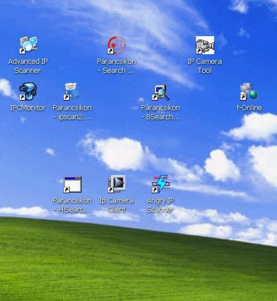Select the Parancsikon - ipscan2 shortcut icon

click(x=72, y=92)
